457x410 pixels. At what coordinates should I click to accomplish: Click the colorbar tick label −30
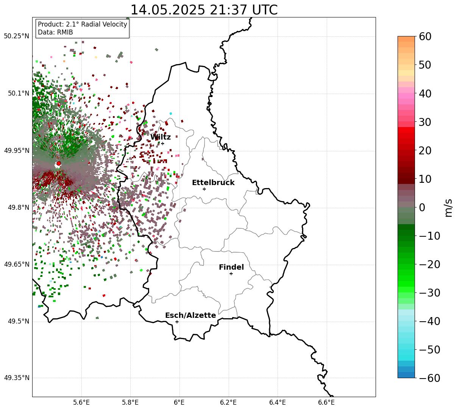tap(429, 293)
